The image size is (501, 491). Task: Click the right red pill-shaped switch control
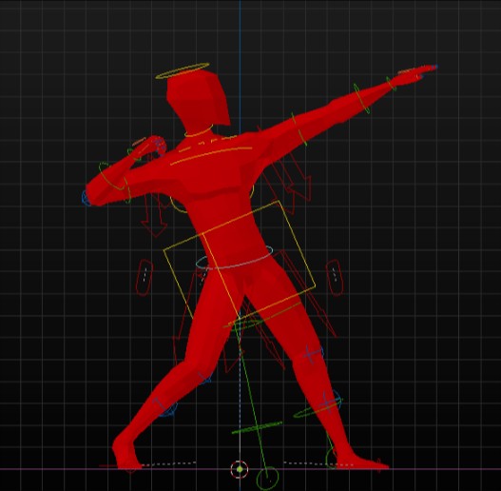pyautogui.click(x=335, y=277)
